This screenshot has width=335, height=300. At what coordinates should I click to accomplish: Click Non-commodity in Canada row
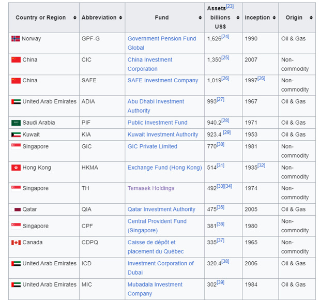(295, 247)
